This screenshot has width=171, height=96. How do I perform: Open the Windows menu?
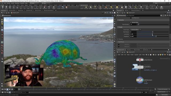(x=17, y=3)
